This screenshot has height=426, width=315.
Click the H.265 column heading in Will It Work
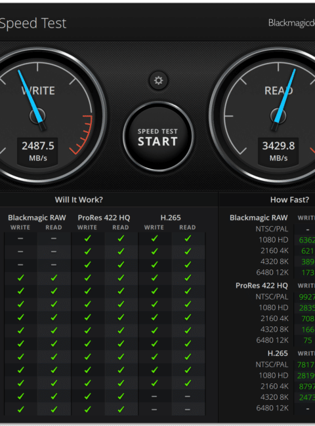[x=171, y=218]
